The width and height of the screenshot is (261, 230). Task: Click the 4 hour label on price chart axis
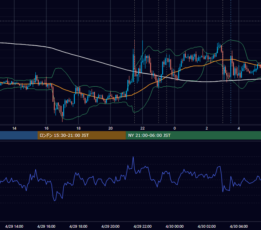tap(239, 128)
